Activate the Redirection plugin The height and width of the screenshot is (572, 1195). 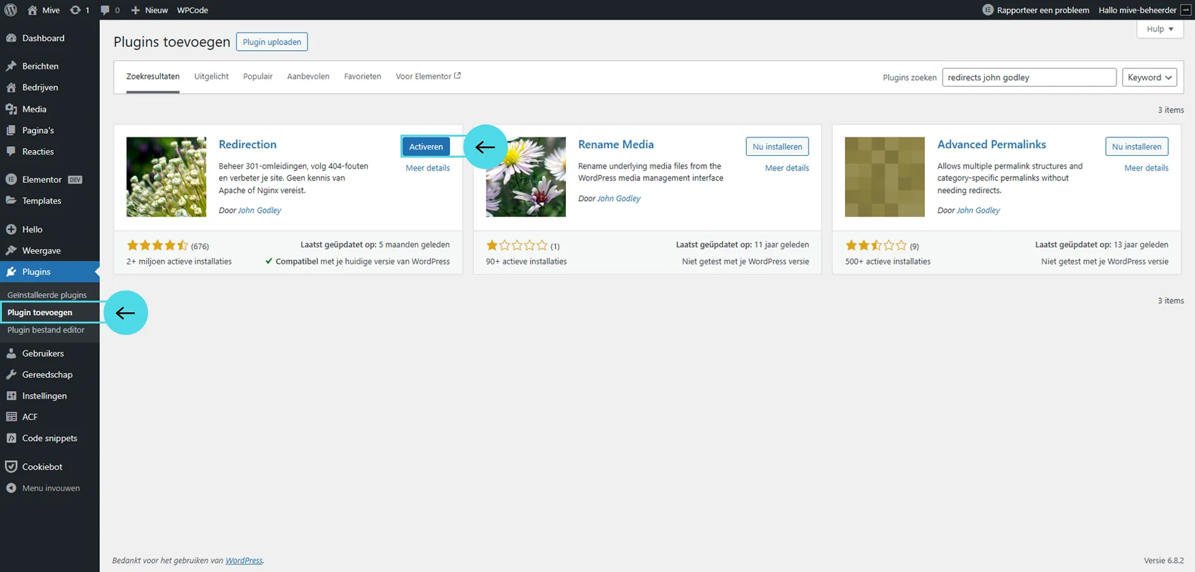tap(426, 147)
